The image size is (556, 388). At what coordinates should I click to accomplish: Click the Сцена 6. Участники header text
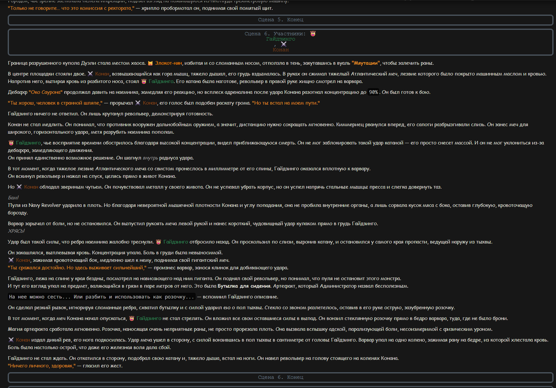pyautogui.click(x=275, y=34)
